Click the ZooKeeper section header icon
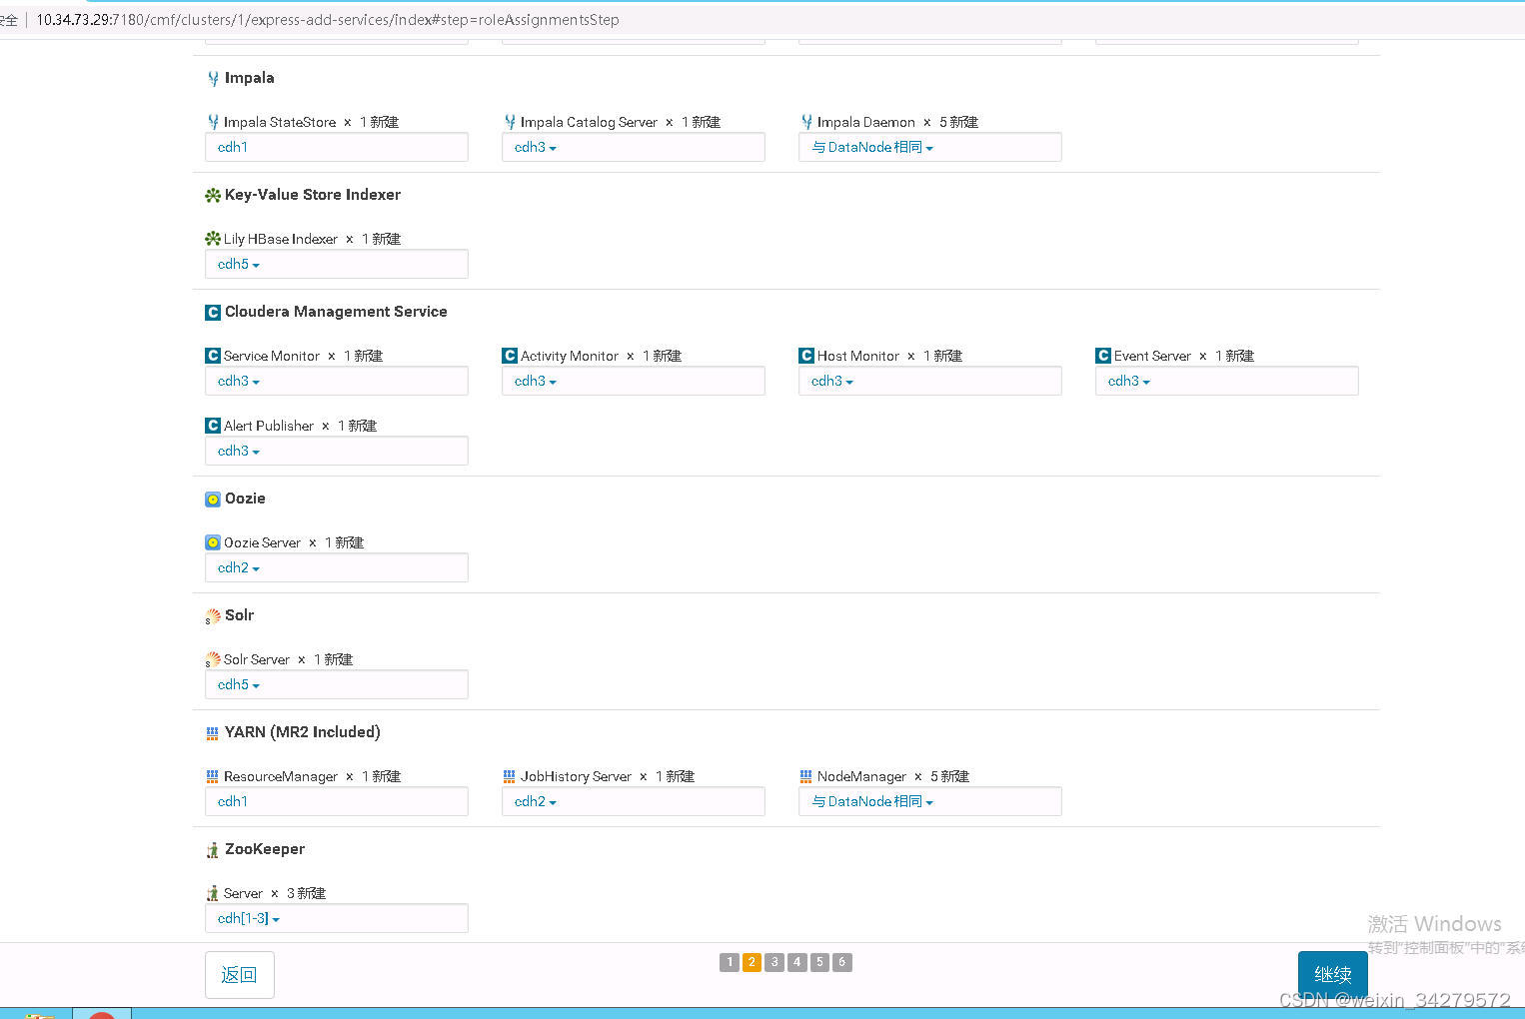The width and height of the screenshot is (1525, 1019). click(x=213, y=850)
